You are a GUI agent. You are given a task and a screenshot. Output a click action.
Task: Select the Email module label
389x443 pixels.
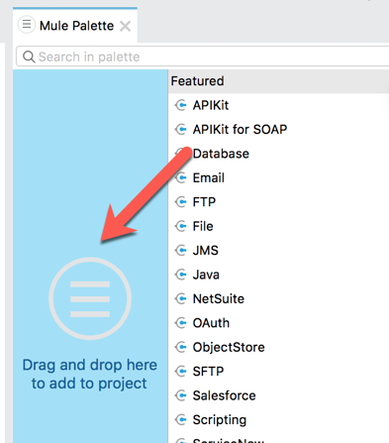click(209, 177)
